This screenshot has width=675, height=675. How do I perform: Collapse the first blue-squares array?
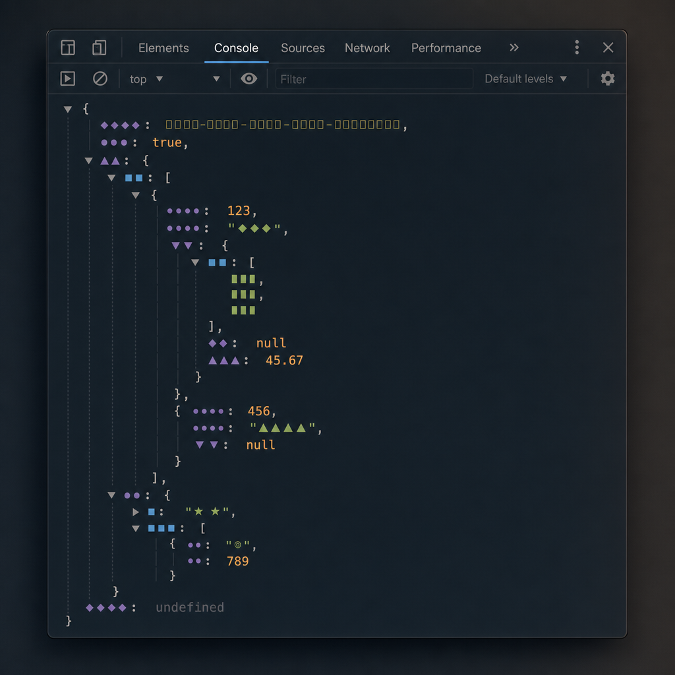point(111,178)
